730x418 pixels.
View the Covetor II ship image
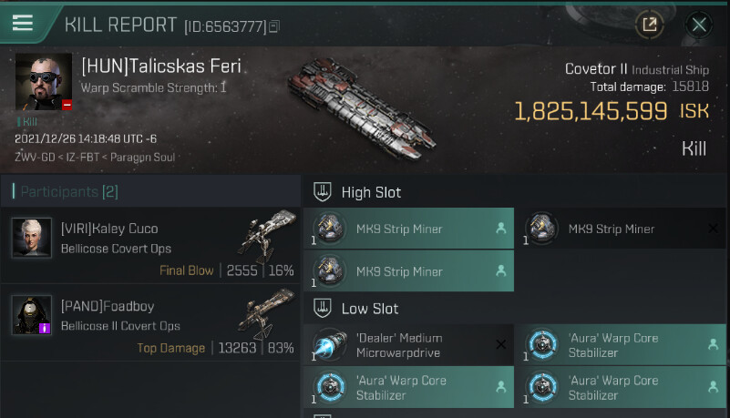(x=361, y=105)
